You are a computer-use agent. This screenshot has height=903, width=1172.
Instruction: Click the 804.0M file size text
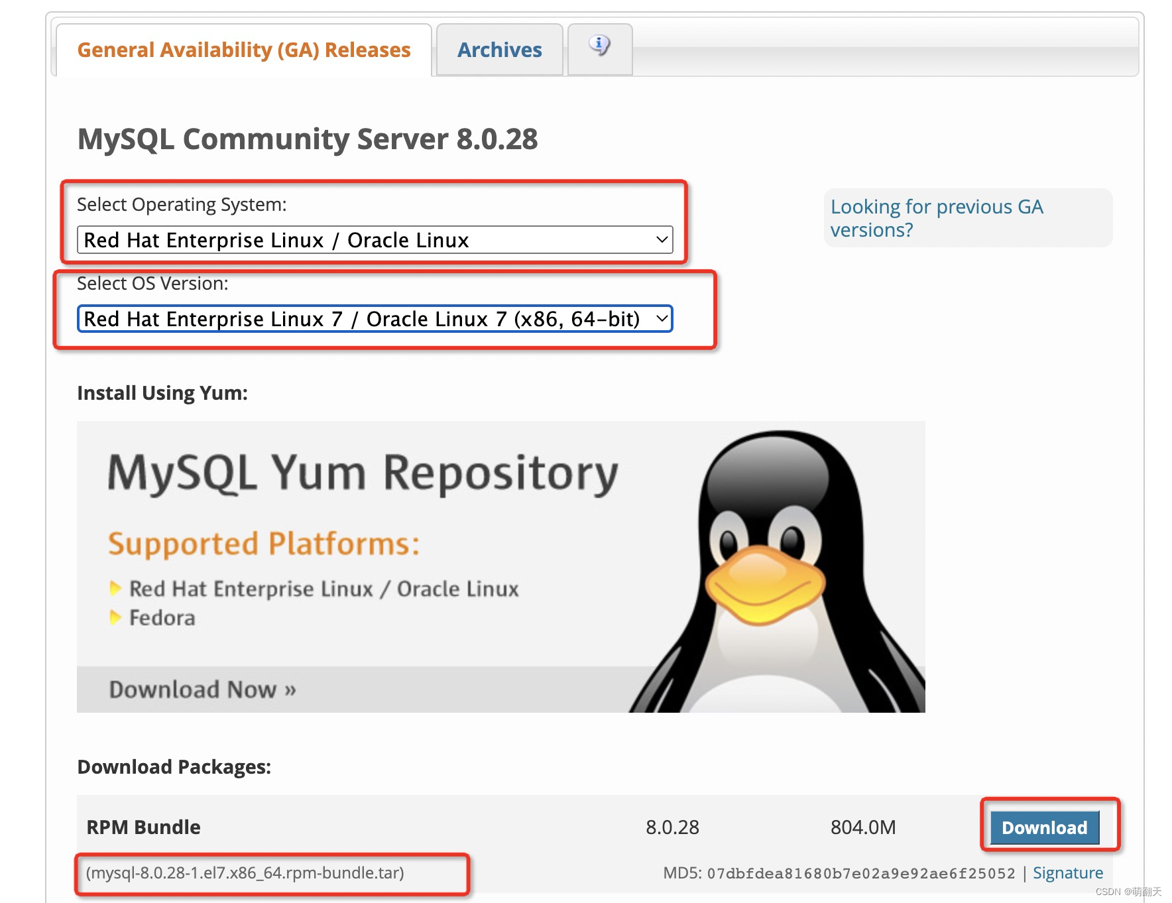click(x=862, y=827)
